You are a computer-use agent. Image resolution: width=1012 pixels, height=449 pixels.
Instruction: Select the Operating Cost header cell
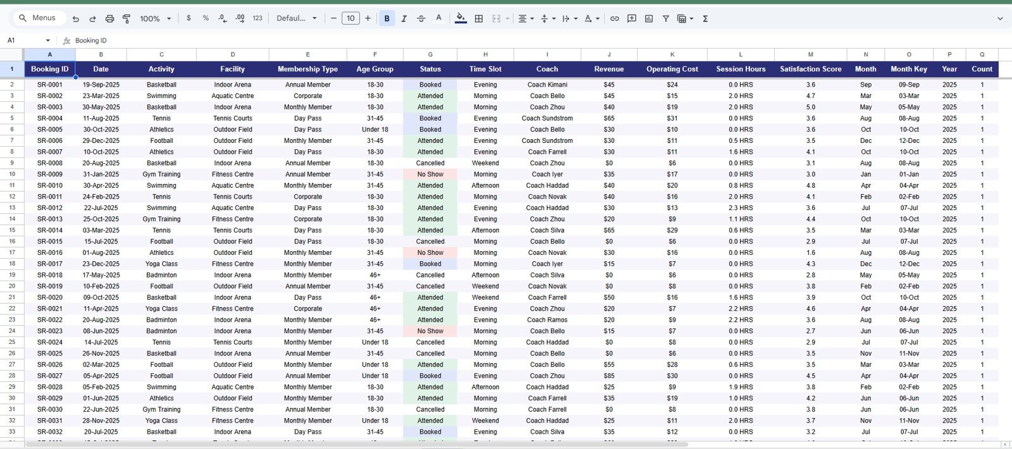tap(672, 69)
